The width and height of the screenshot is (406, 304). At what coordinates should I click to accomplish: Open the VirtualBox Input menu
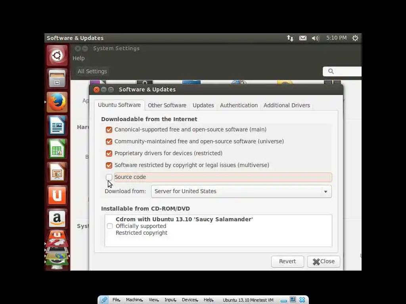coord(170,300)
